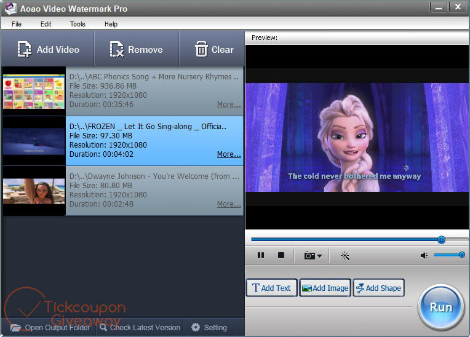The image size is (470, 337).
Task: Select the ABC Phonics Song thumbnail
Action: [x=34, y=92]
